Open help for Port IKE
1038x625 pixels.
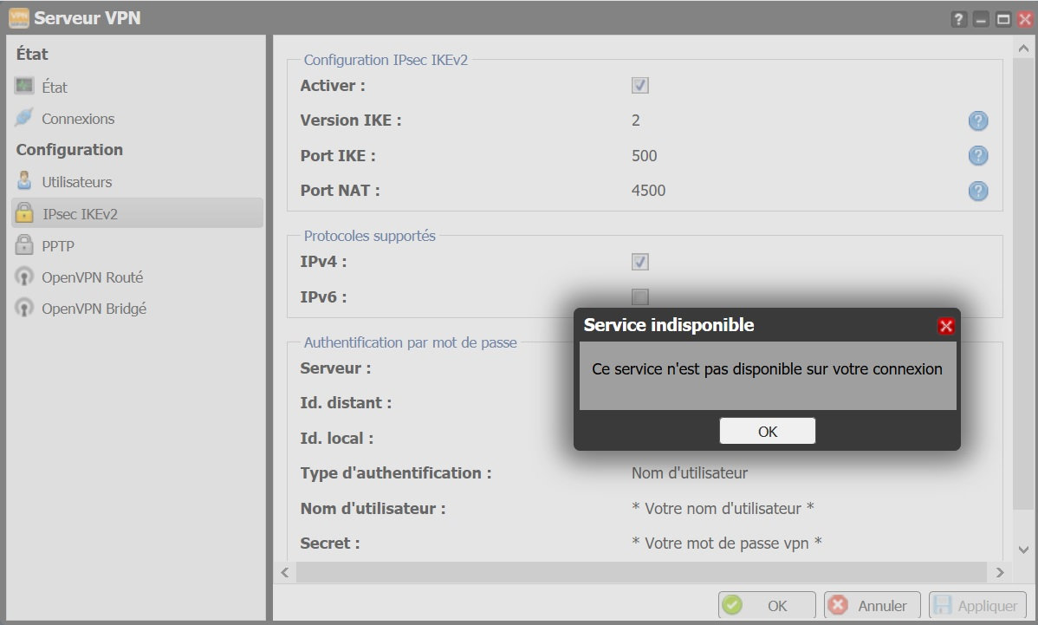coord(978,156)
